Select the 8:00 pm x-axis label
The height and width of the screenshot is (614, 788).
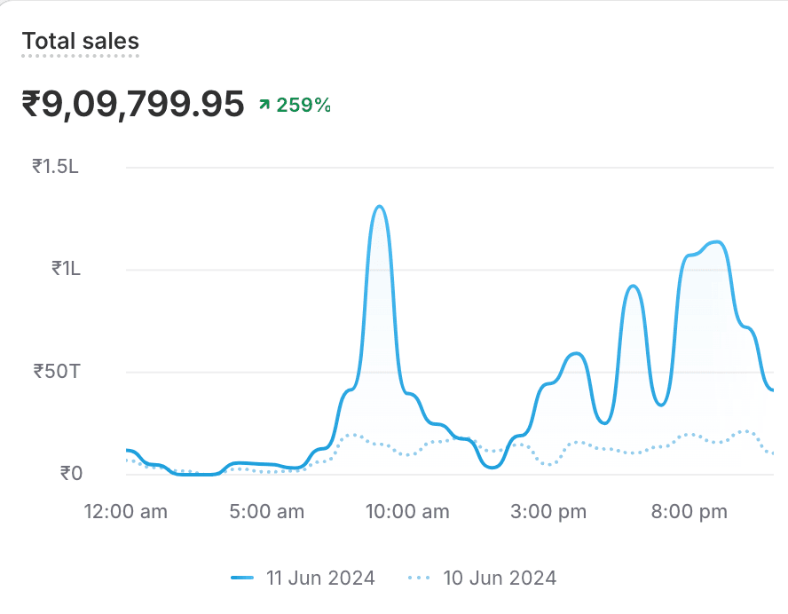pyautogui.click(x=690, y=511)
